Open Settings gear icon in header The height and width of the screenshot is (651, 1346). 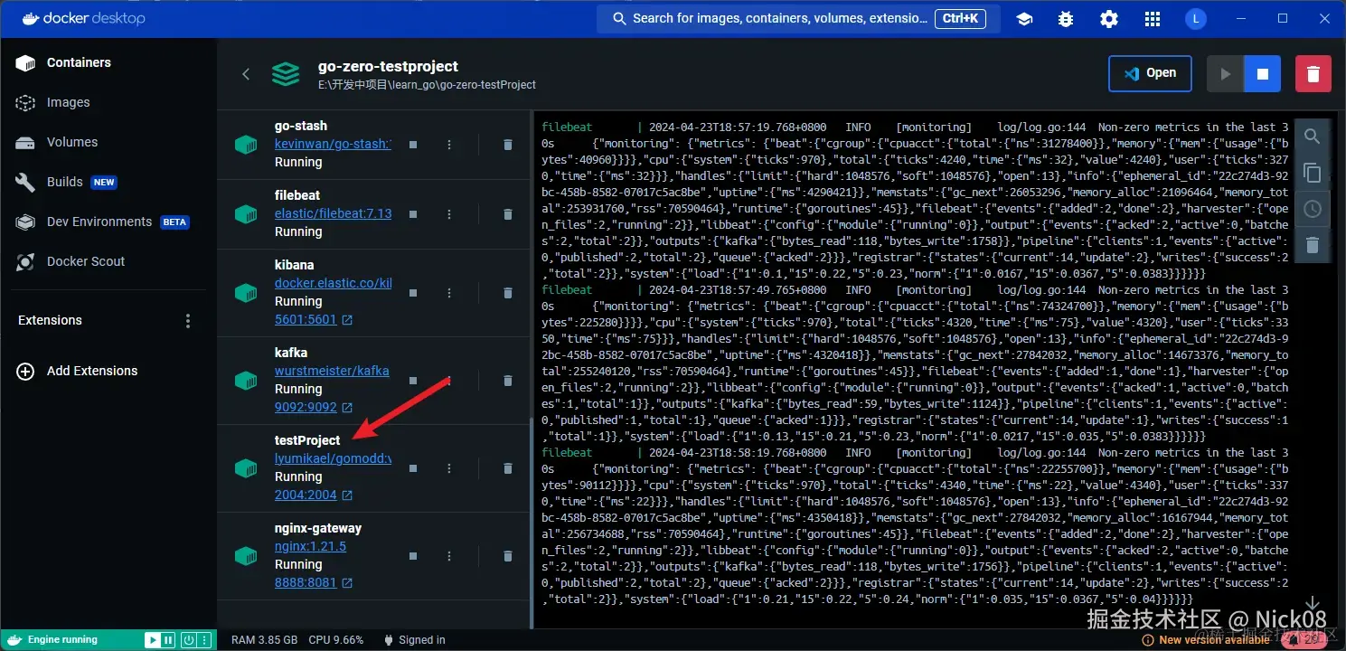[x=1109, y=19]
